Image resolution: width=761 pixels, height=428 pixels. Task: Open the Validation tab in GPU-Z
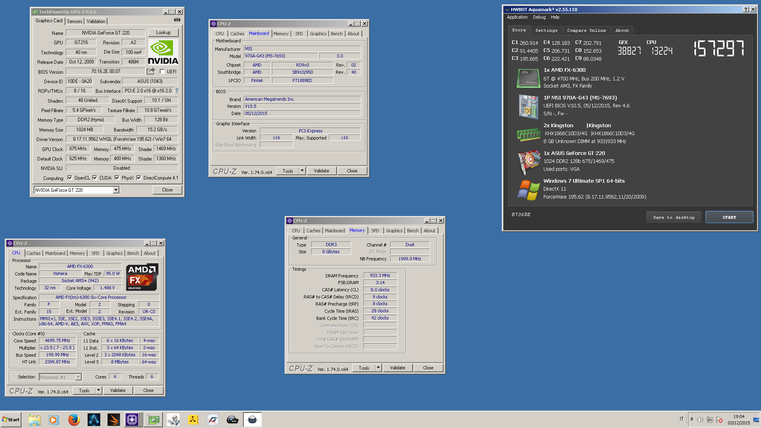[x=96, y=21]
